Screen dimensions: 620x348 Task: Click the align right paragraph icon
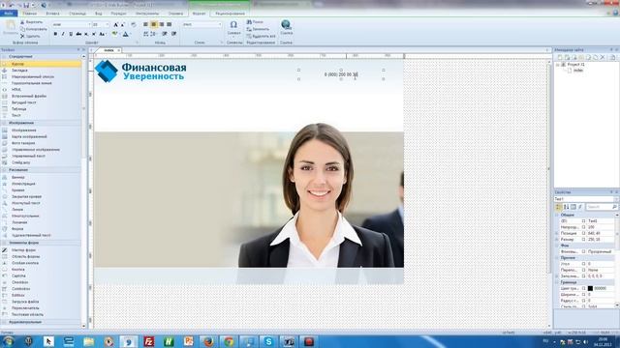point(162,24)
